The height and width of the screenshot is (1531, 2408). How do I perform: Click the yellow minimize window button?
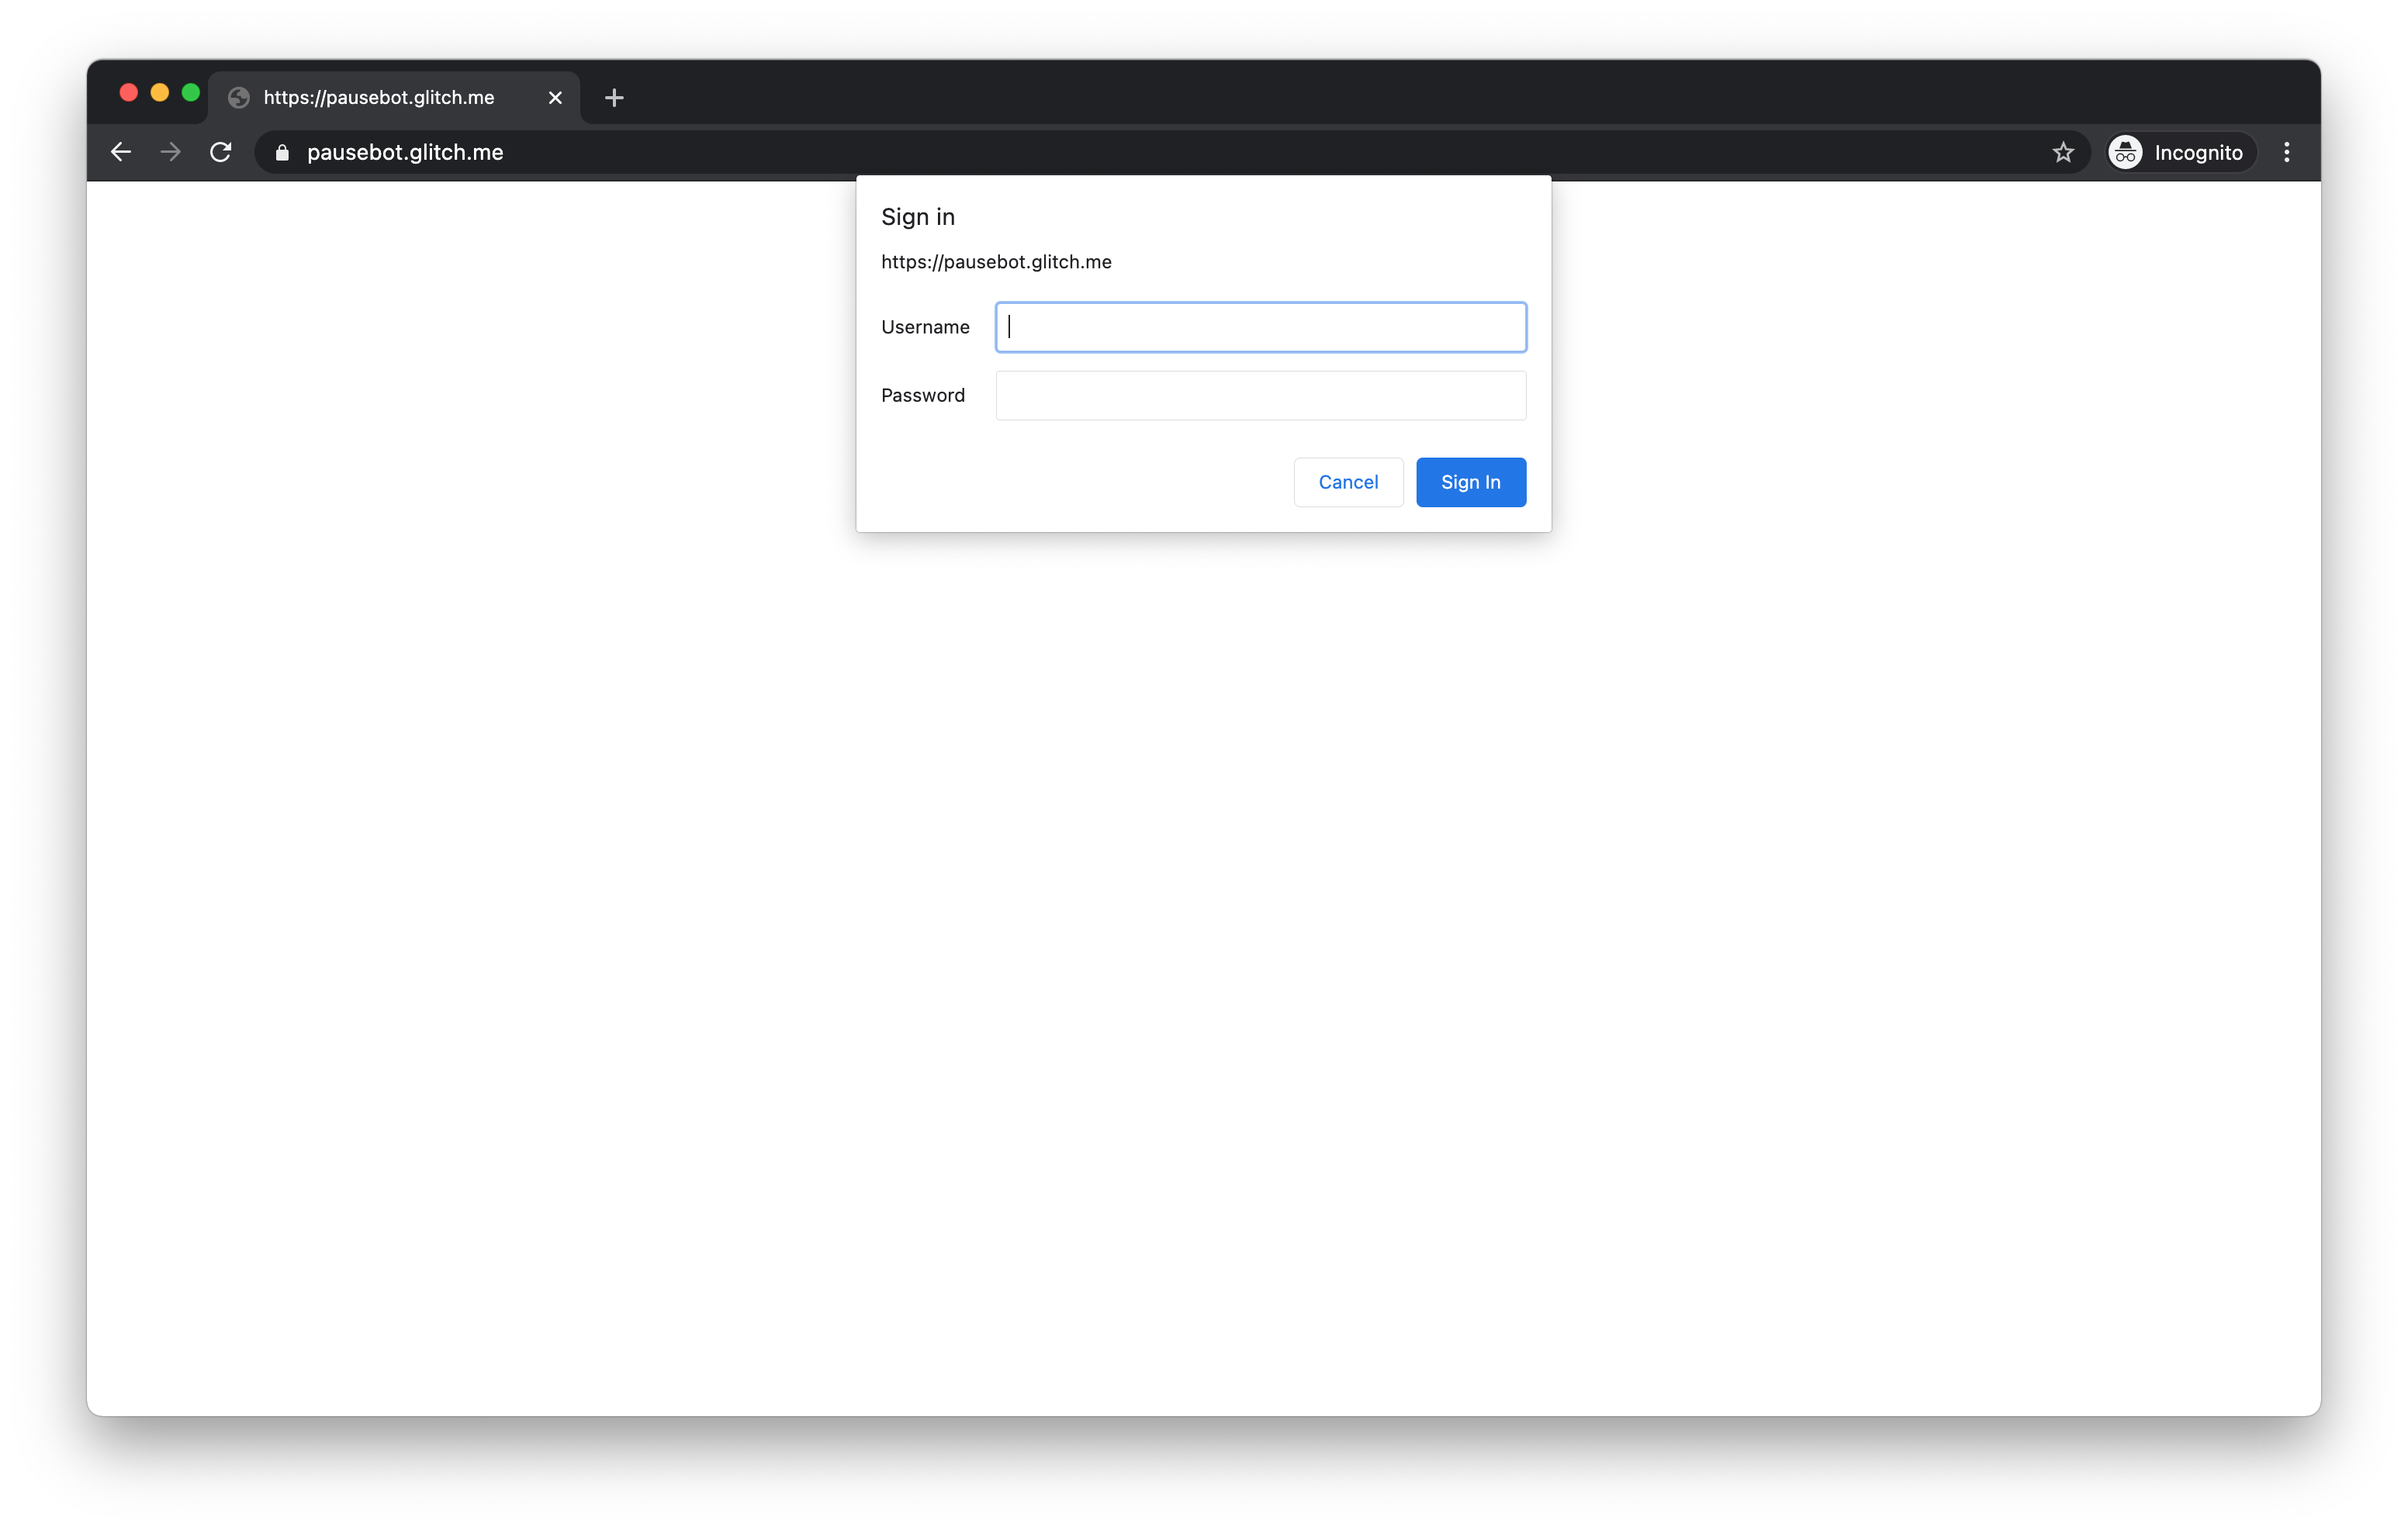(159, 92)
